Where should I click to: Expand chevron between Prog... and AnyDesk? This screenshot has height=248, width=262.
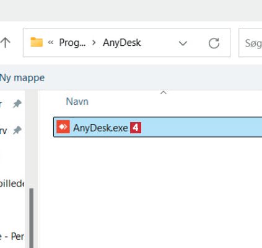(x=94, y=43)
